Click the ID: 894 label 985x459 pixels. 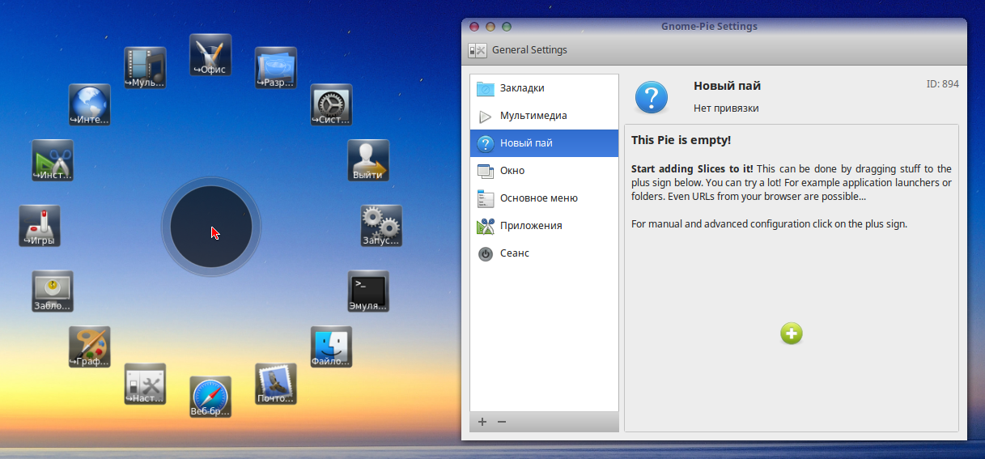942,84
